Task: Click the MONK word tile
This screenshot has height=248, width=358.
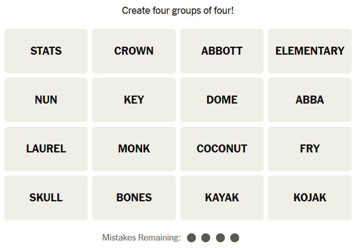Action: 134,149
